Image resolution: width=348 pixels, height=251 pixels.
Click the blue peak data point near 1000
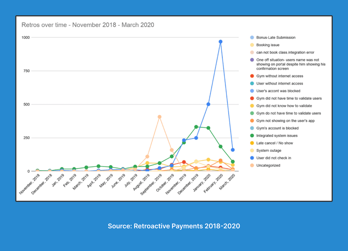(221, 42)
